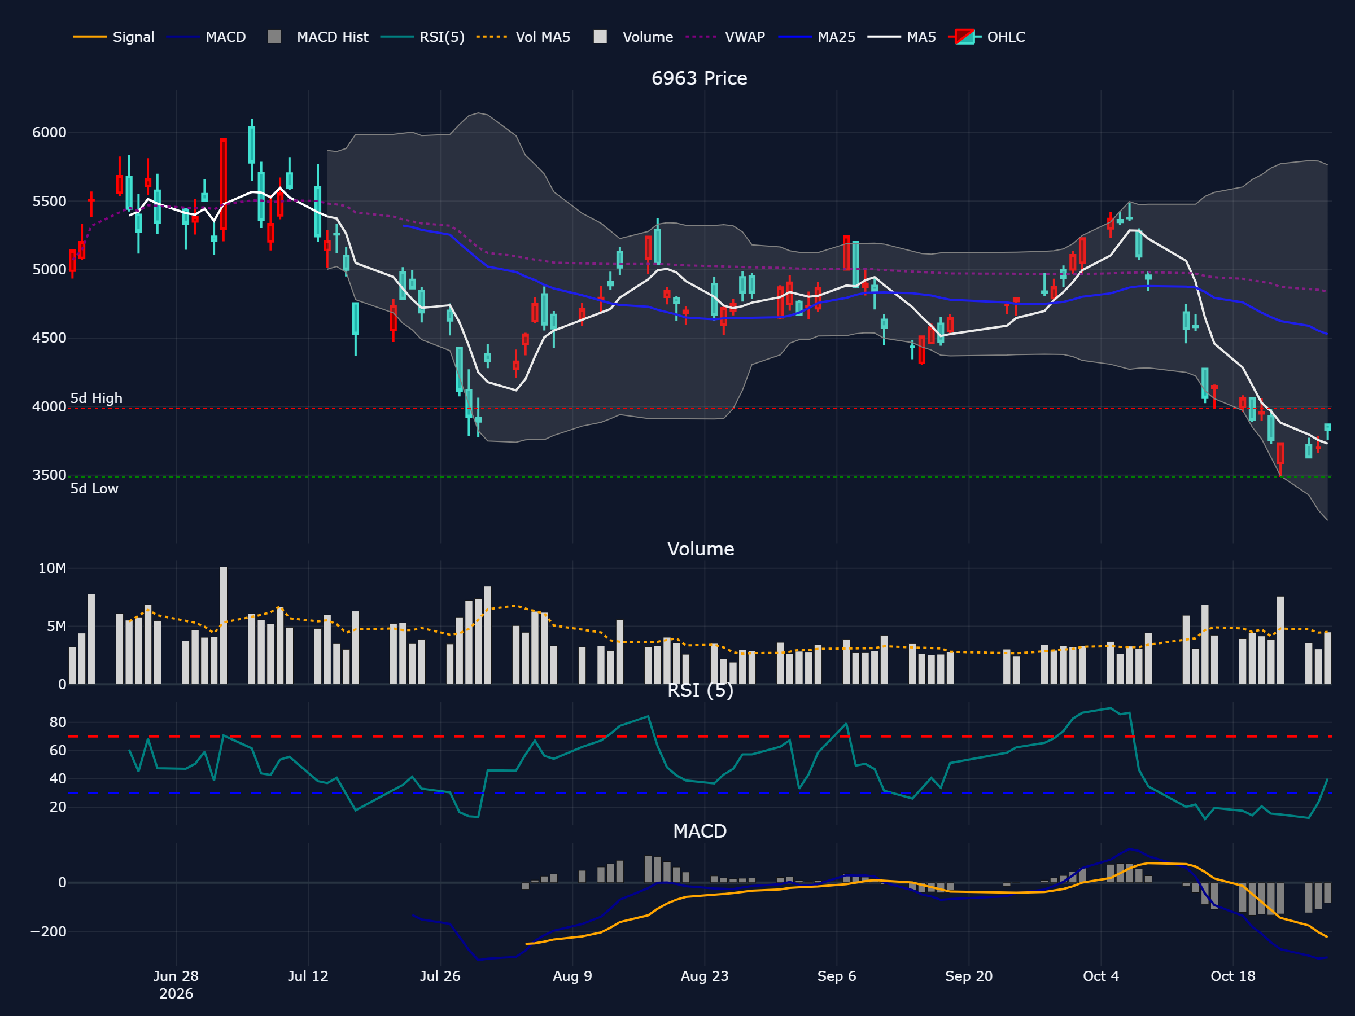Click the 'Jul 12' x-axis label
Image resolution: width=1355 pixels, height=1016 pixels.
coord(308,976)
